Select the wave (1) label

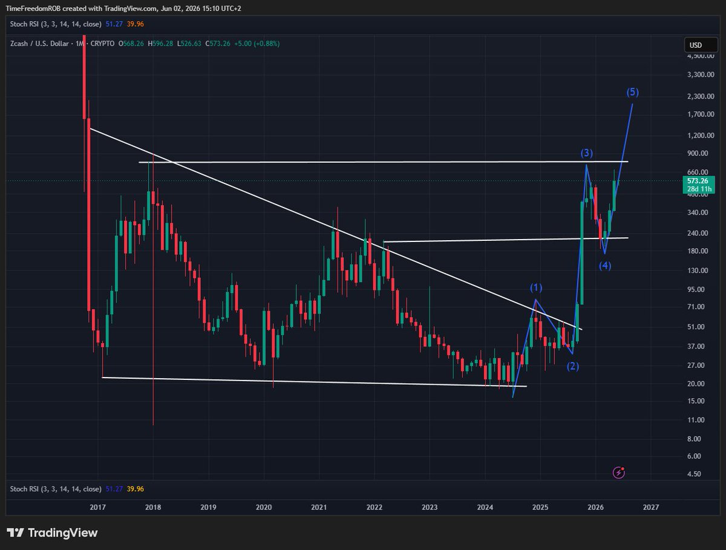pos(537,287)
